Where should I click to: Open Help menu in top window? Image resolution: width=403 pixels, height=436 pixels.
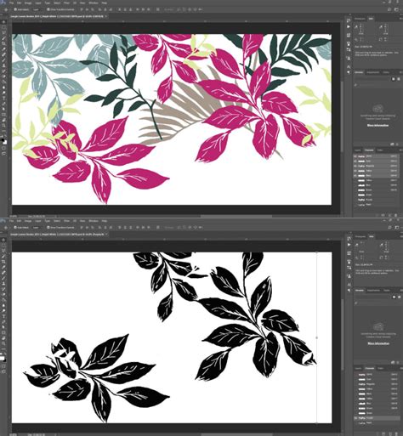(x=105, y=3)
